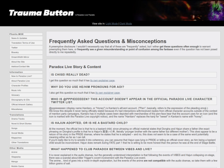The height and width of the screenshot is (168, 224).
Task: Open Music Info page
Action: [26, 90]
